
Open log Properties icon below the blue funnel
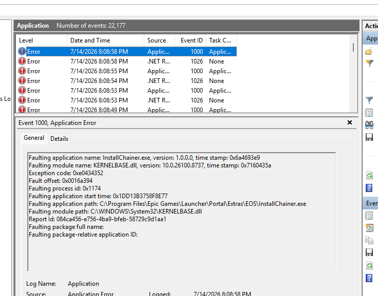tap(369, 113)
